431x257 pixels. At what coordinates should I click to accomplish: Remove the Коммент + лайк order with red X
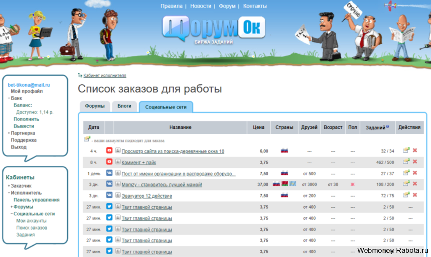point(415,162)
